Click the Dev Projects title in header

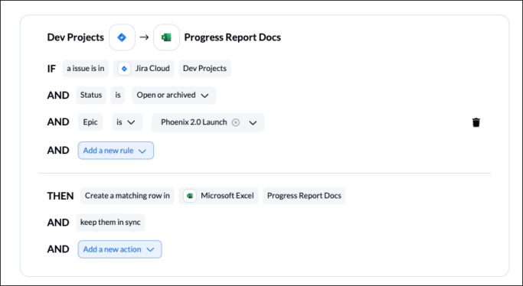pyautogui.click(x=75, y=37)
